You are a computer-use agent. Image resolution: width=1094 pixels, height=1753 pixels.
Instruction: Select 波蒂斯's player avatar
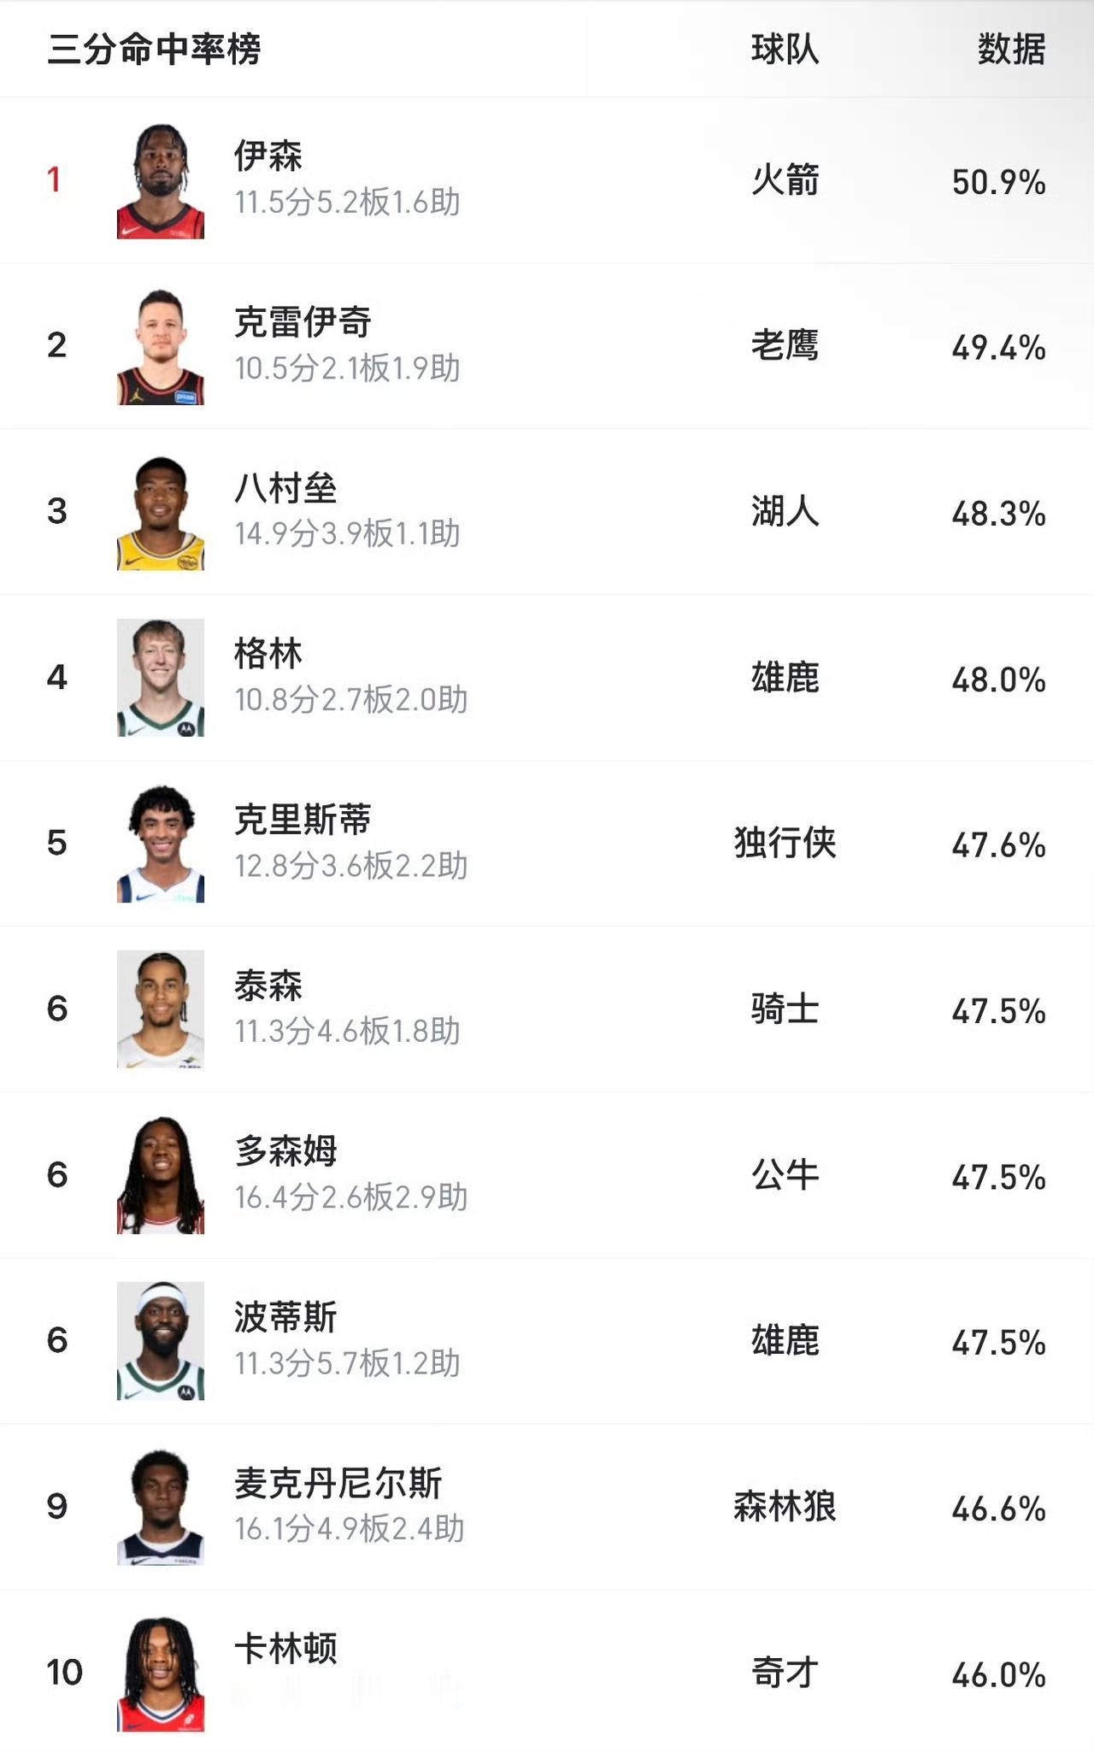(x=161, y=1341)
